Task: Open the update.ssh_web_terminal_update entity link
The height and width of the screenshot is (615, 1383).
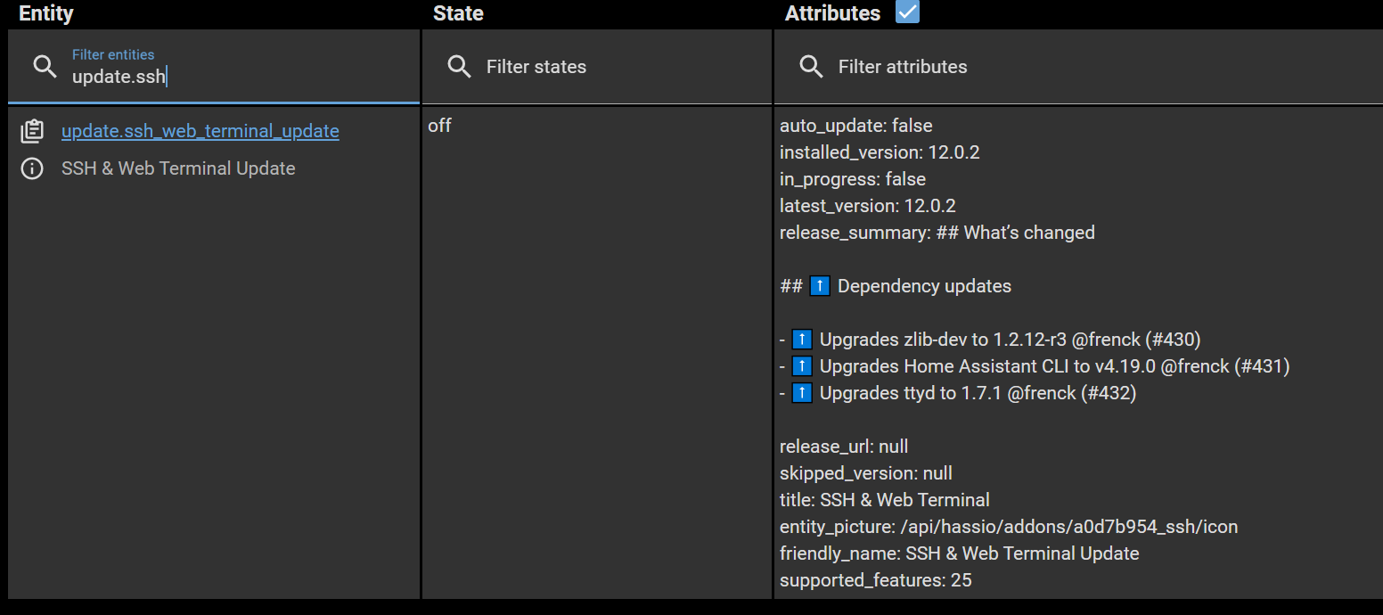Action: click(x=200, y=130)
